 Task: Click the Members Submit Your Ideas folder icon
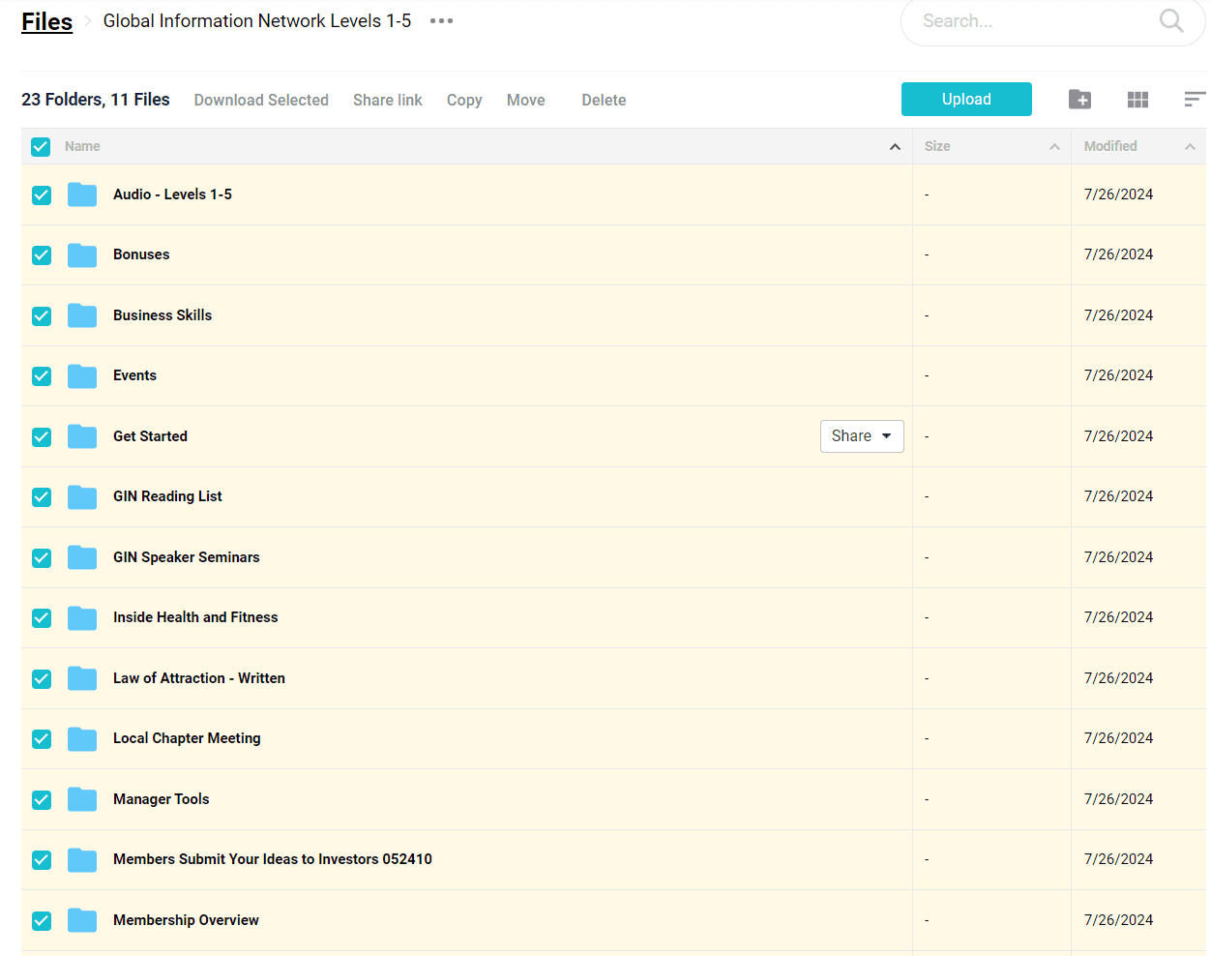click(x=82, y=859)
